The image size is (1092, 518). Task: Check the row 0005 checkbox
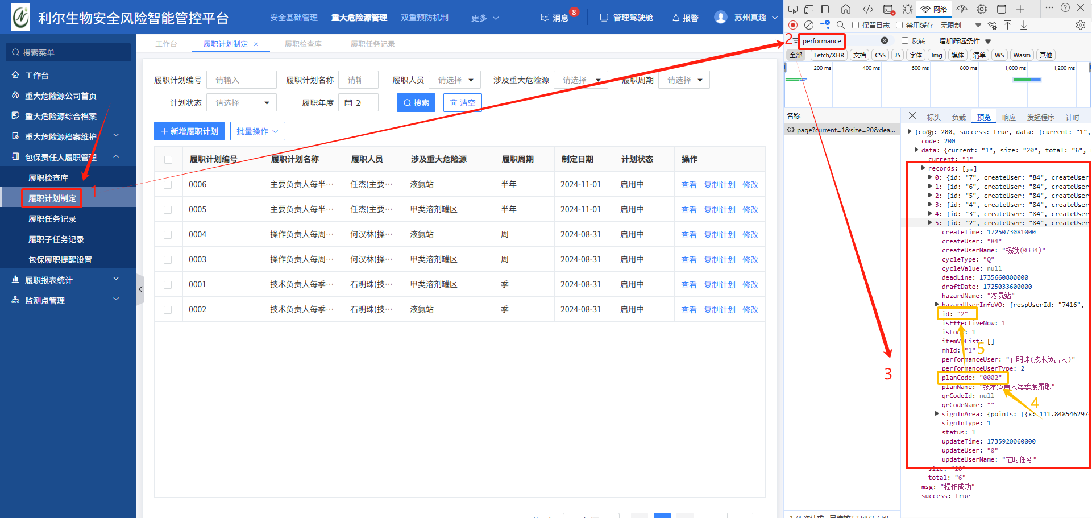[168, 210]
